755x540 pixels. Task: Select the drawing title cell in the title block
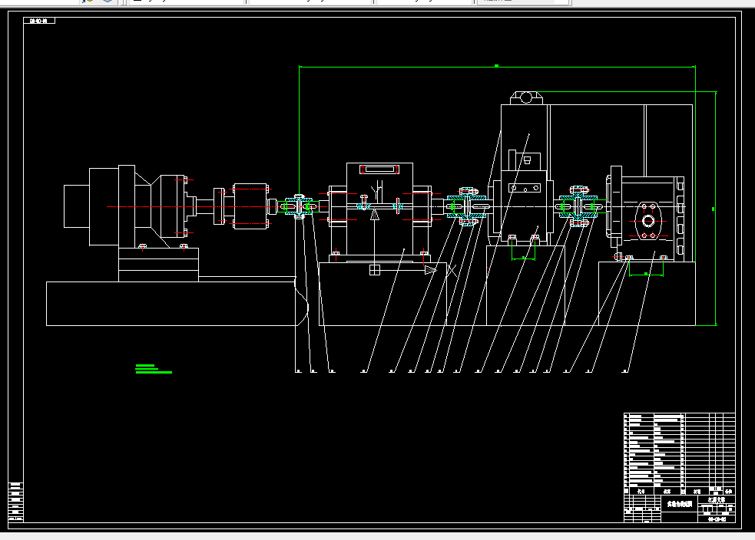coord(680,504)
